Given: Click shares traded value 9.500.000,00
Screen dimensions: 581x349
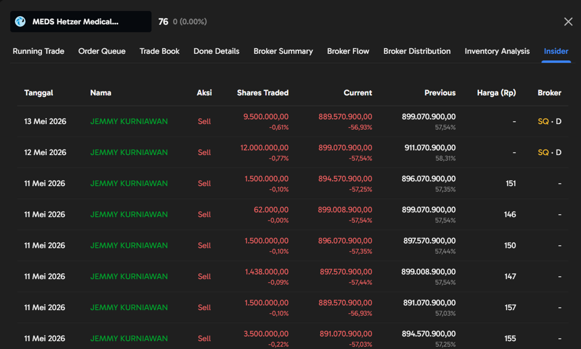Looking at the screenshot, I should (x=266, y=117).
